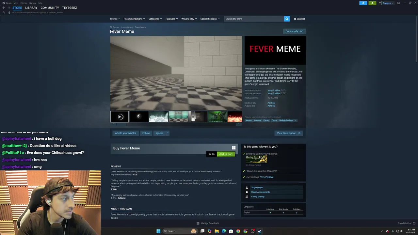This screenshot has width=418, height=235.
Task: Click the Memes tag
Action: pos(249,120)
